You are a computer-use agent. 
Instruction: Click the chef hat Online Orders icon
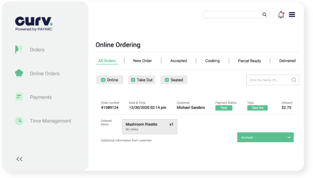pyautogui.click(x=19, y=74)
